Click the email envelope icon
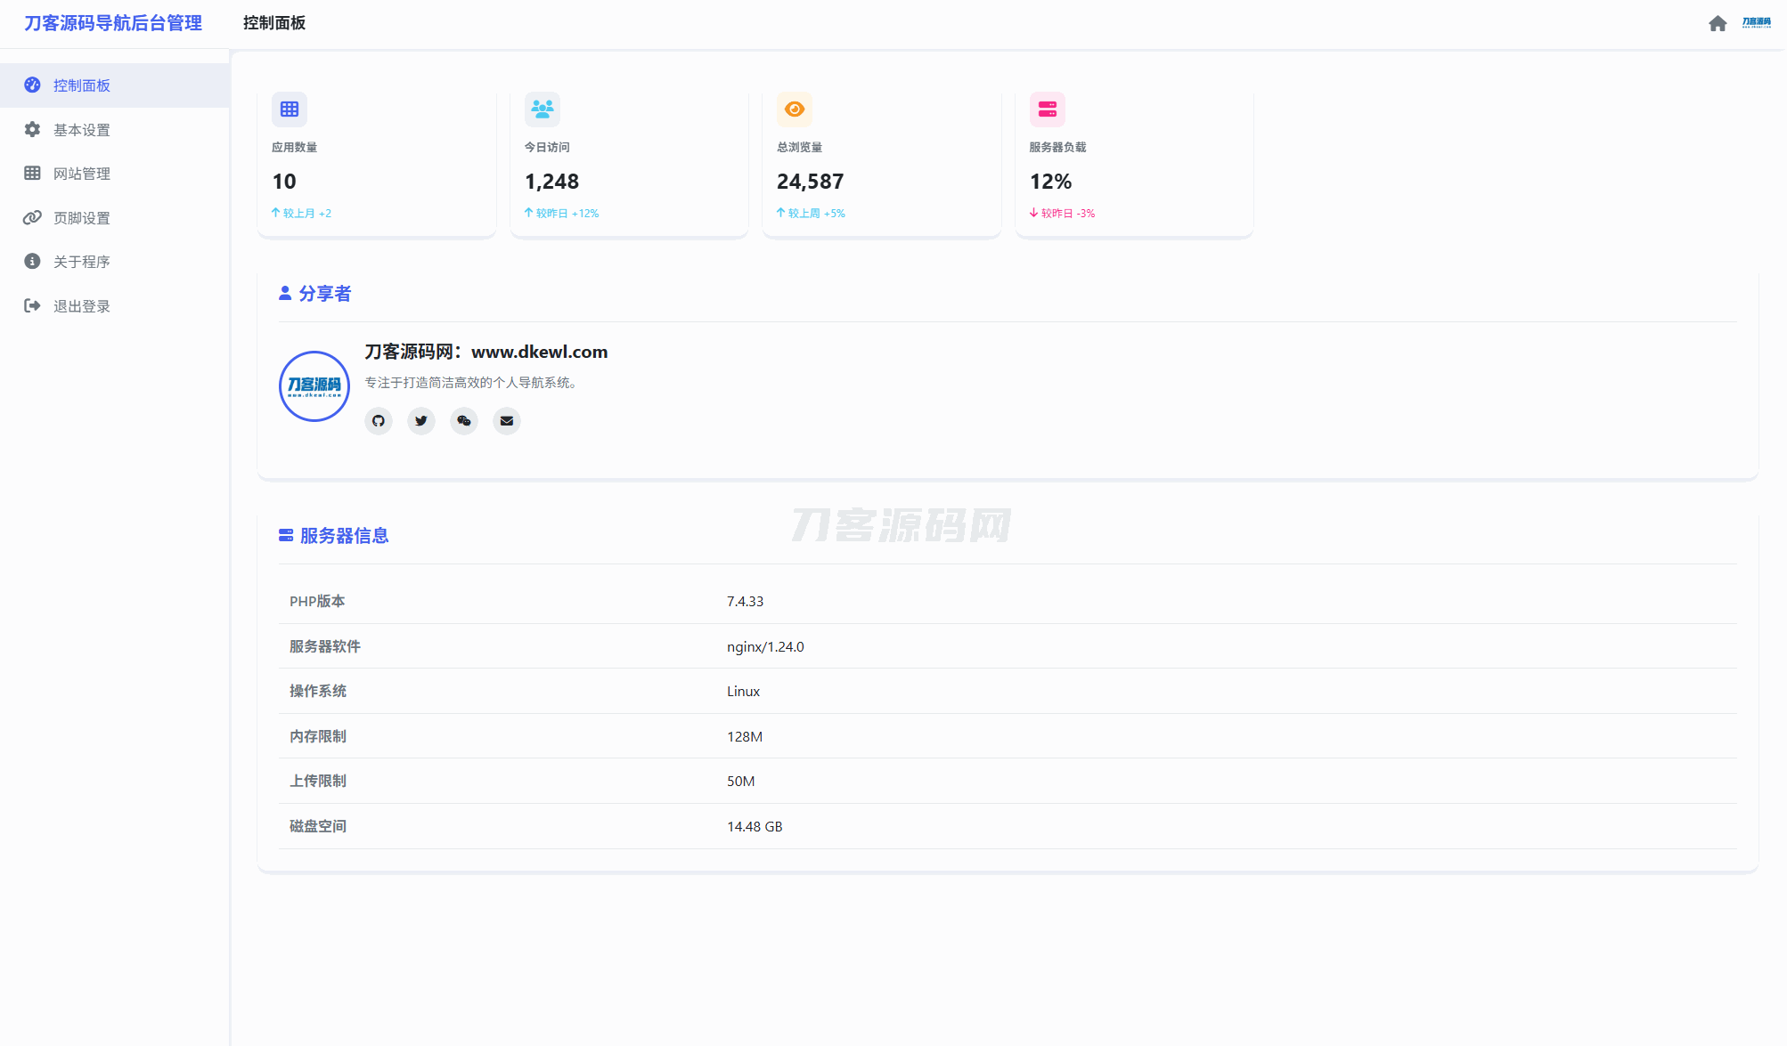 pos(507,421)
